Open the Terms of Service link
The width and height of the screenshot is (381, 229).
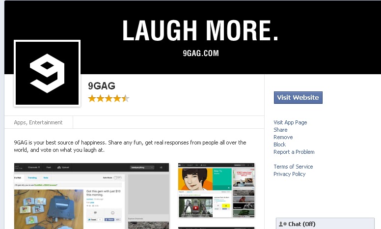click(x=293, y=167)
